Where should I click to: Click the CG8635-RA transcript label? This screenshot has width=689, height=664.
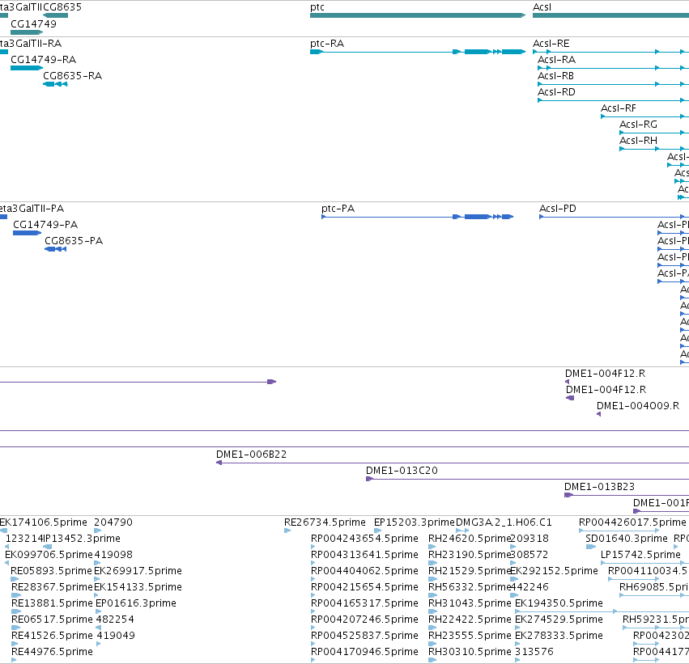[73, 76]
